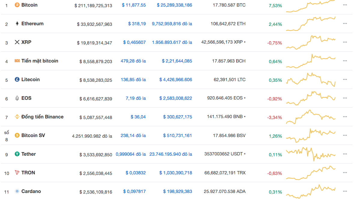354x199 pixels.
Task: Click the Litecoin blue coin icon
Action: tap(17, 80)
